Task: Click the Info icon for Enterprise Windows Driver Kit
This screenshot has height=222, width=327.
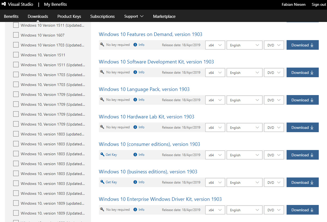Action: [135, 209]
